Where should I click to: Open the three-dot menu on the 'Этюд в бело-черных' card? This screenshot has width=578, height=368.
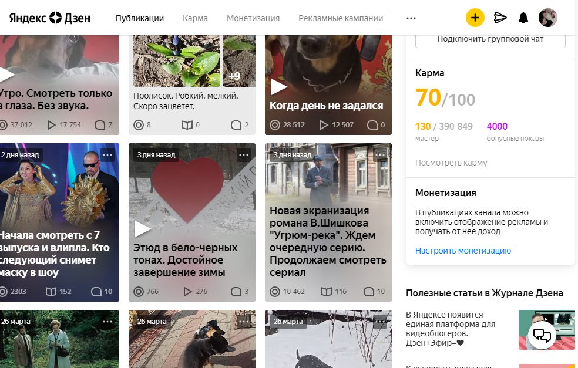[x=244, y=155]
